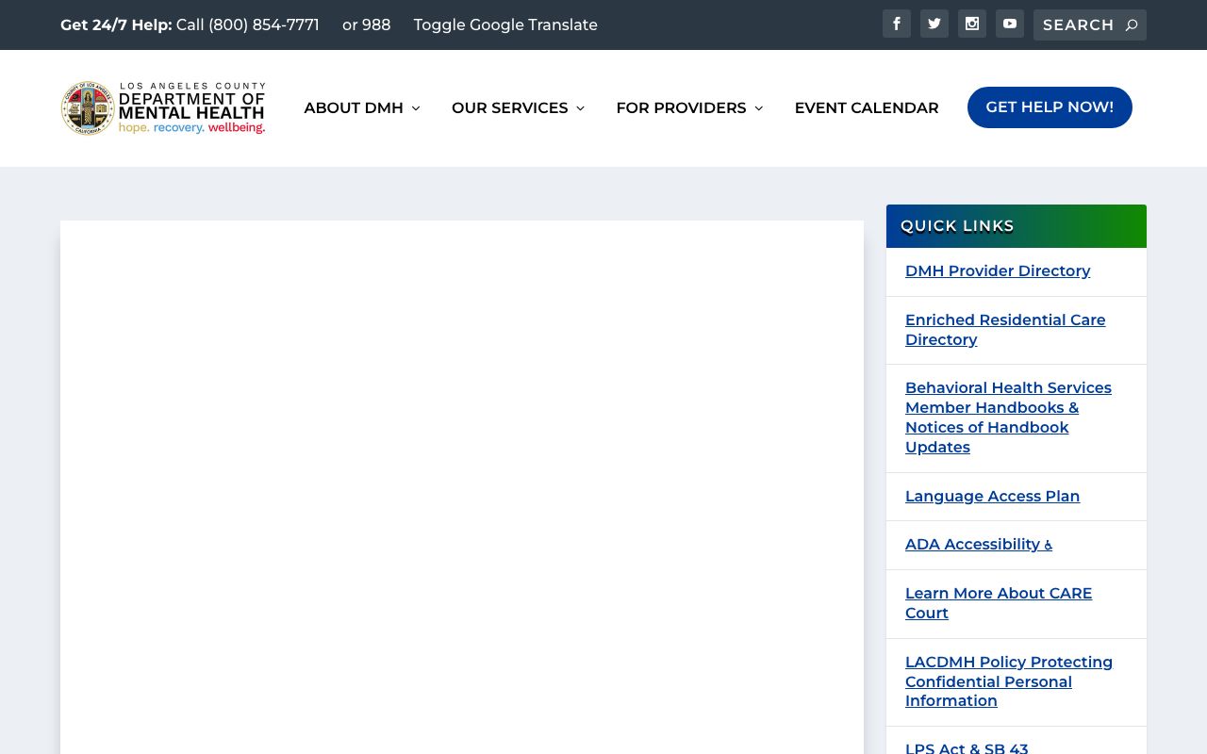Screen dimensions: 1207x754
Task: Click the search magnifier icon
Action: [1132, 25]
